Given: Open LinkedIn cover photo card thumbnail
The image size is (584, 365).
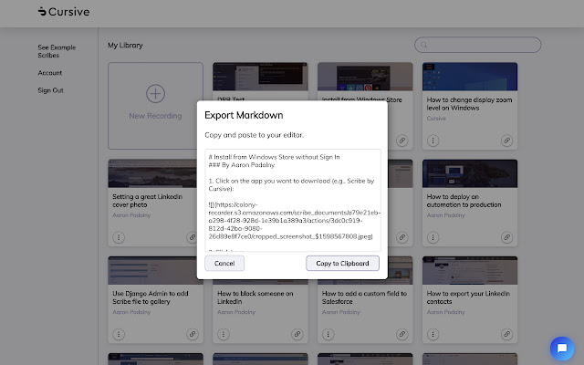Looking at the screenshot, I should pyautogui.click(x=152, y=173).
